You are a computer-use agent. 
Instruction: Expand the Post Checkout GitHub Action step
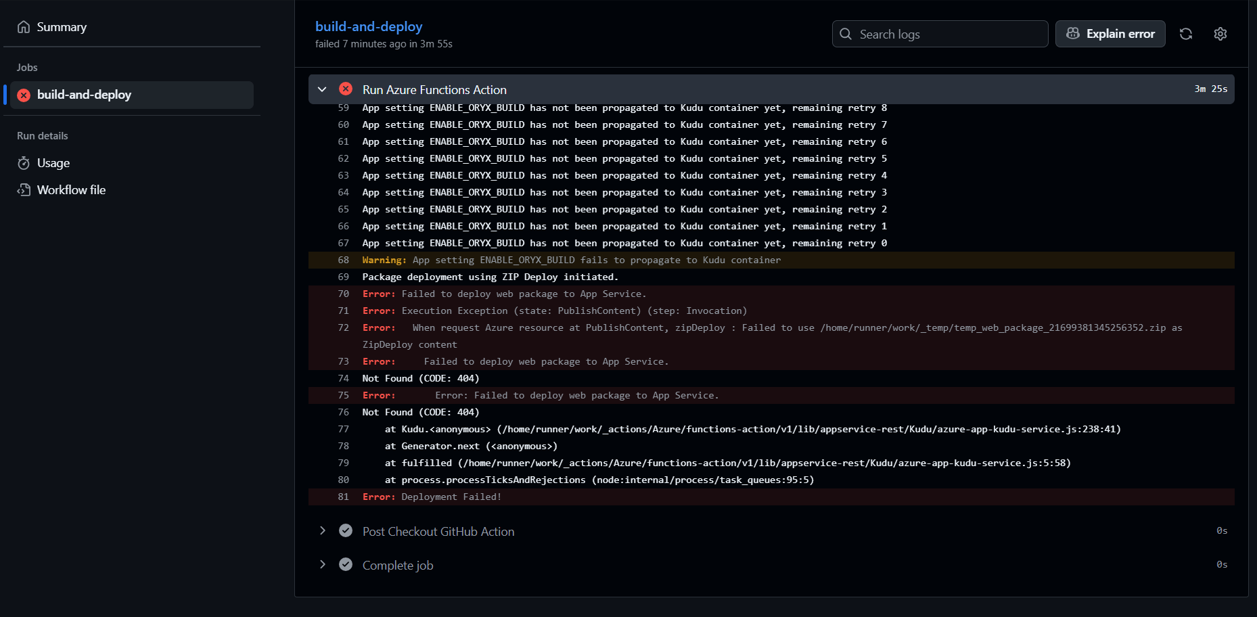tap(322, 530)
